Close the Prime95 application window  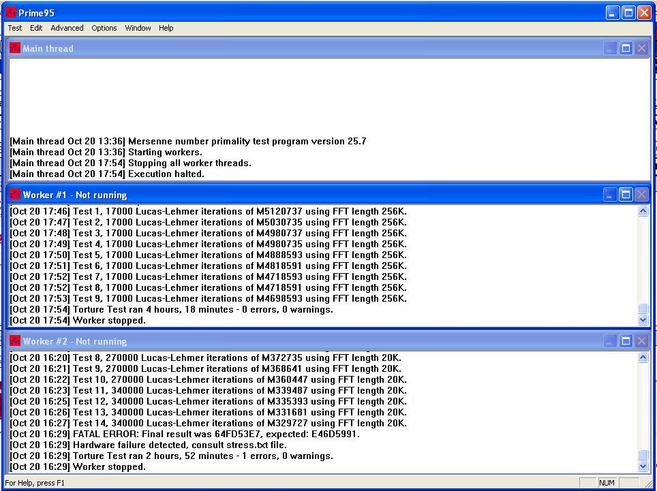tap(645, 12)
